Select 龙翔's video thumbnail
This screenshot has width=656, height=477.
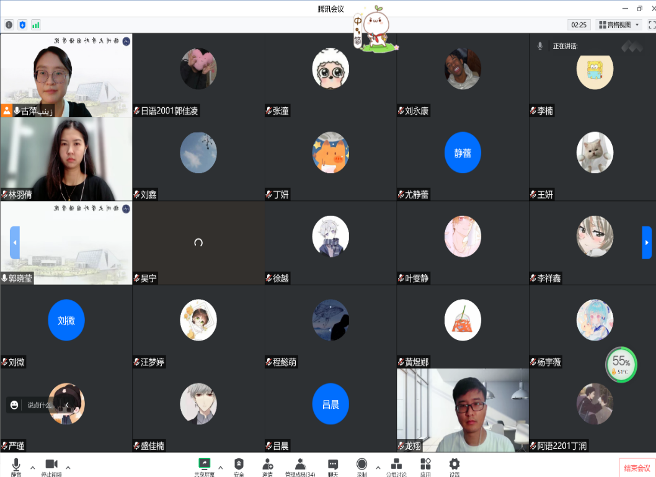pyautogui.click(x=463, y=409)
